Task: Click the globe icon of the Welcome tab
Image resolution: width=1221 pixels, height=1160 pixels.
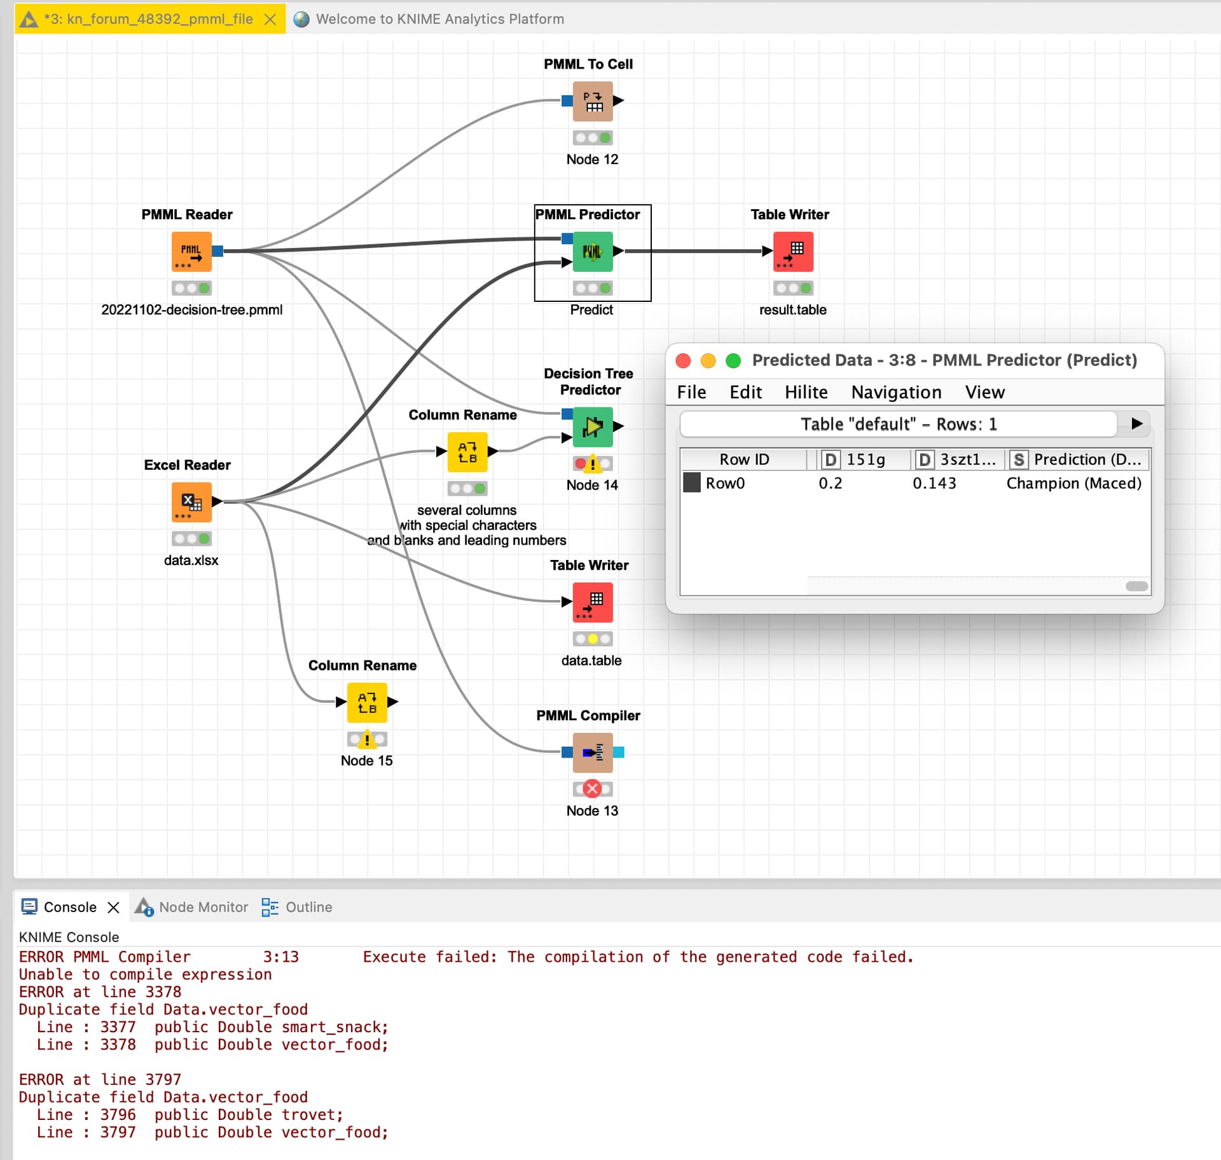Action: [301, 19]
